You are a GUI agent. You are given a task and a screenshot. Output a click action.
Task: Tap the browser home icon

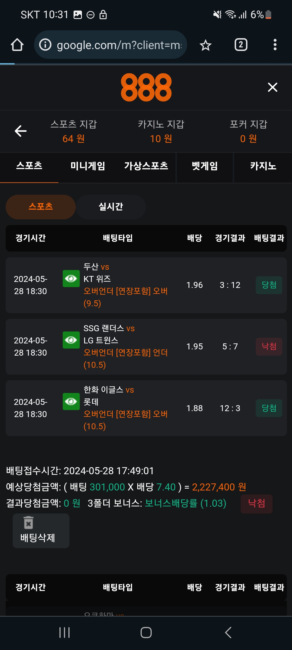tap(17, 45)
